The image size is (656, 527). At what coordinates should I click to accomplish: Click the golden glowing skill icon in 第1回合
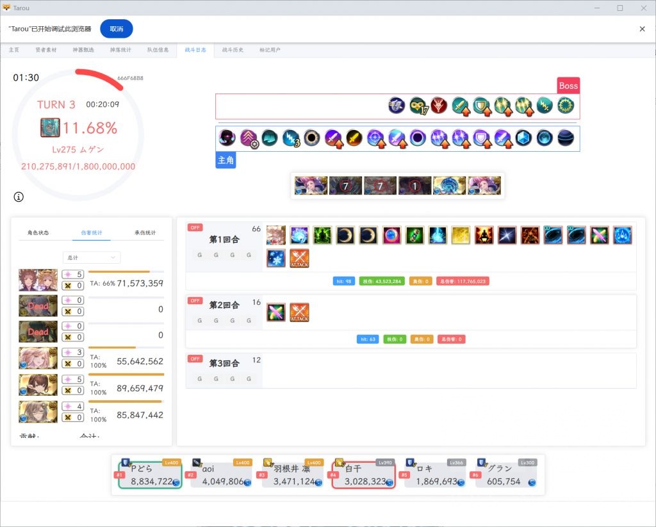[461, 235]
